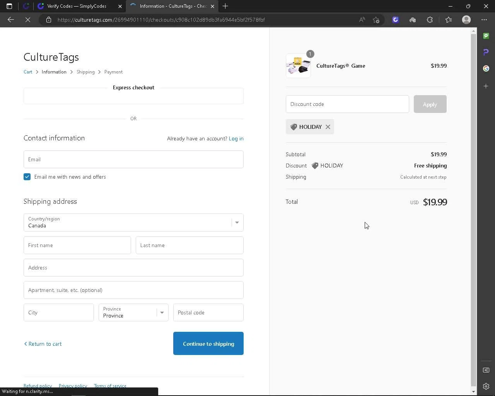This screenshot has height=396, width=495.
Task: Select the Information - CultureTags tab
Action: (x=172, y=6)
